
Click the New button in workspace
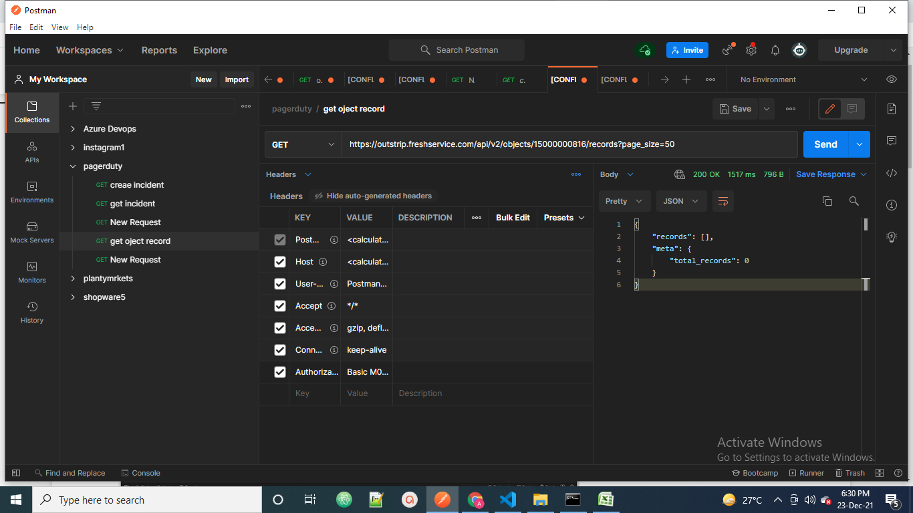tap(203, 79)
